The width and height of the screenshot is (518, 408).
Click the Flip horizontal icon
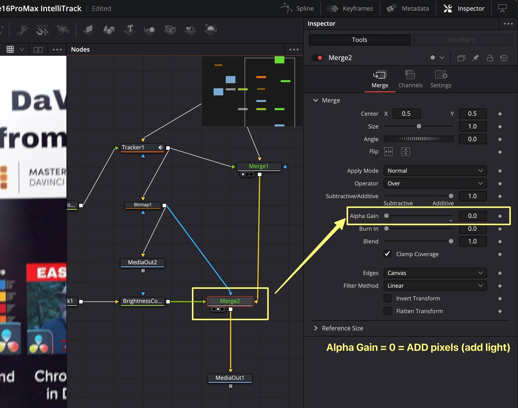tap(388, 152)
